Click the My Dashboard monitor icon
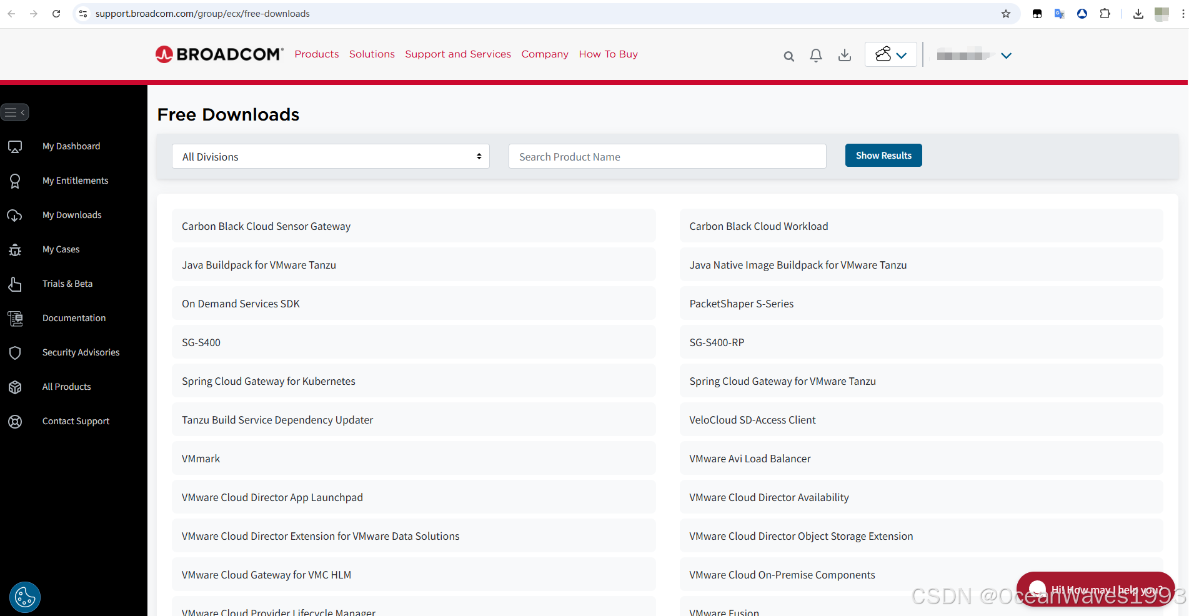Viewport: 1189px width, 616px height. point(15,146)
